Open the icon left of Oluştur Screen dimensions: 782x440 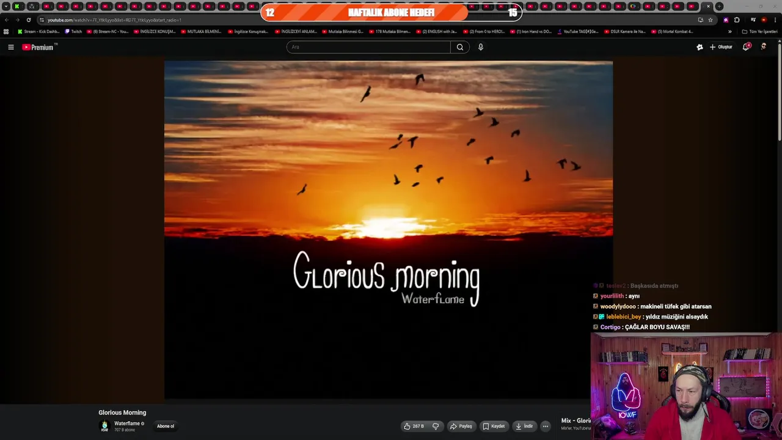[700, 47]
